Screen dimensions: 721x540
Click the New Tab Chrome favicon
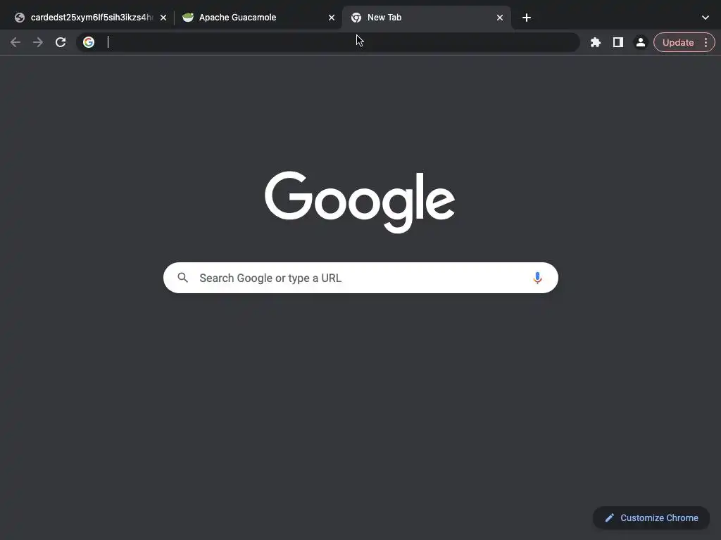pos(356,18)
